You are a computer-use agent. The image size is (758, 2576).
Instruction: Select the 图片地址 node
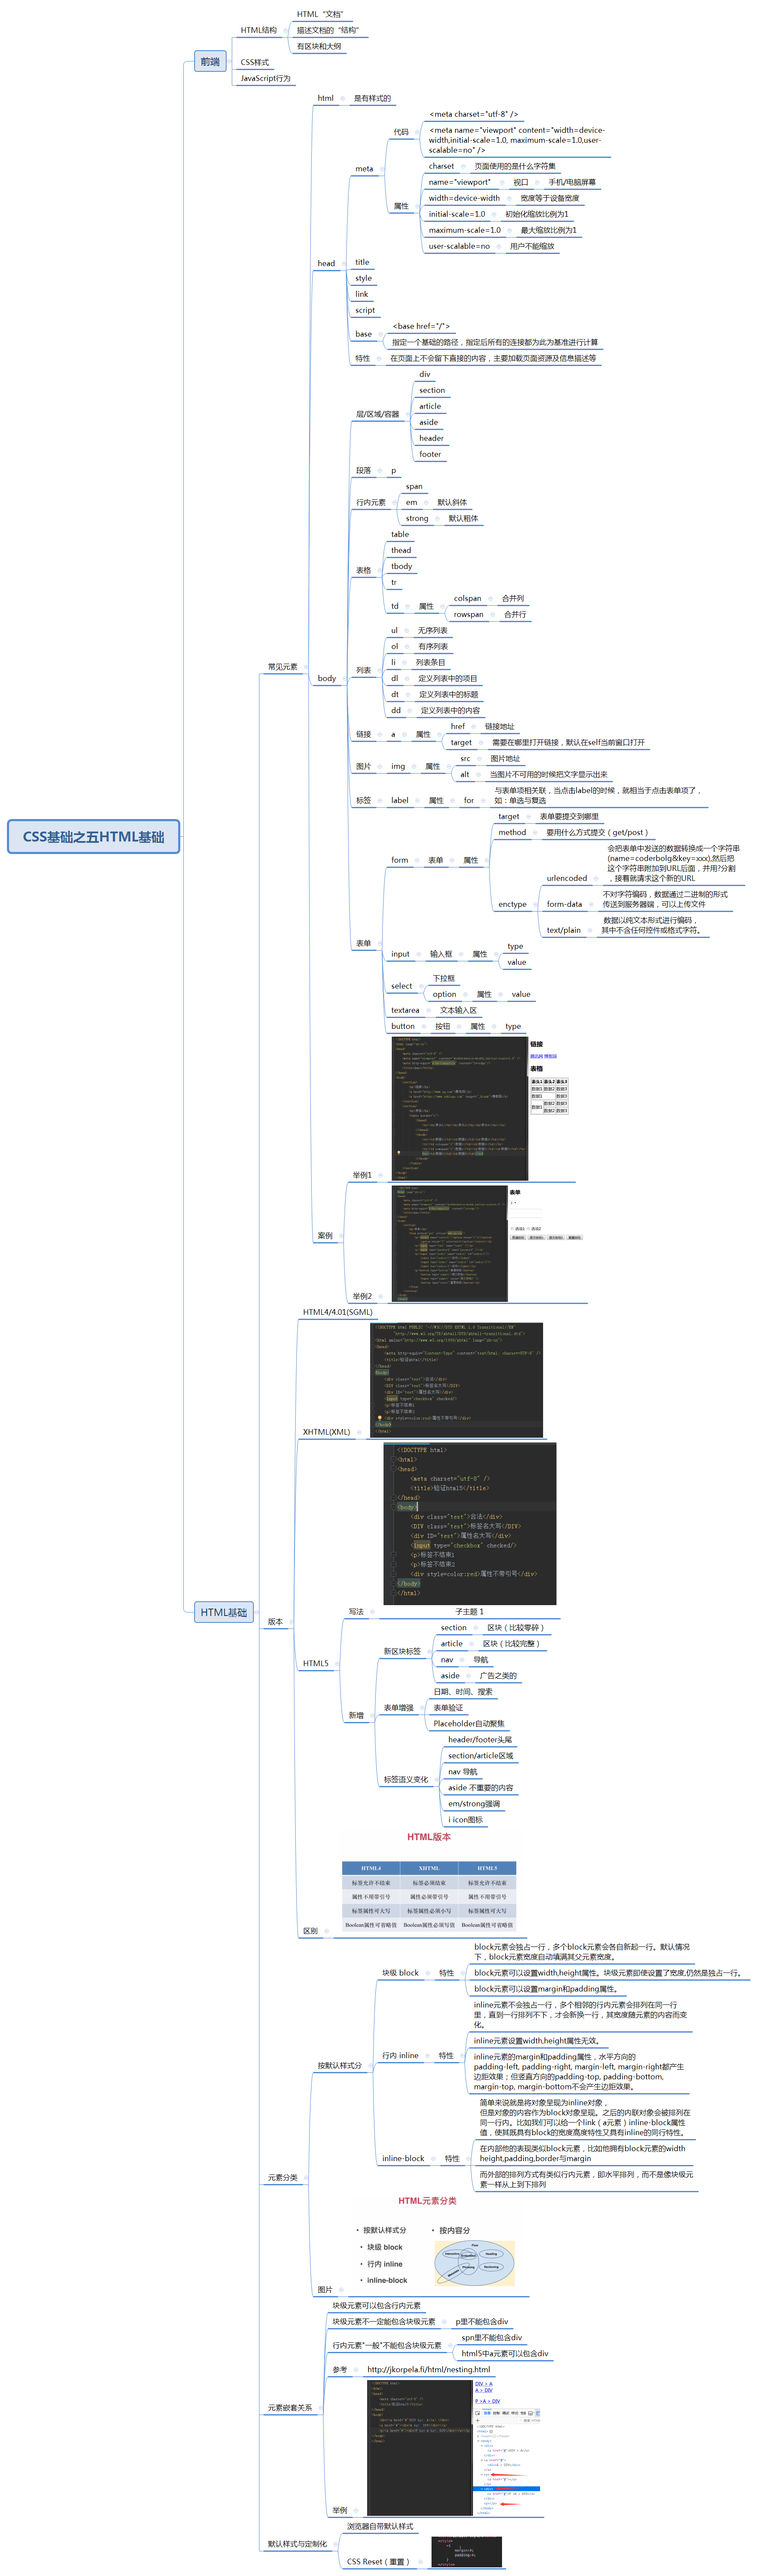pos(505,758)
